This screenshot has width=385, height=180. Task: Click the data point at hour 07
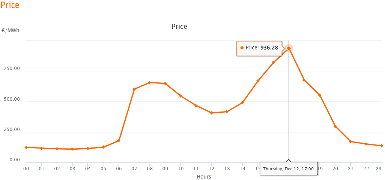point(134,89)
